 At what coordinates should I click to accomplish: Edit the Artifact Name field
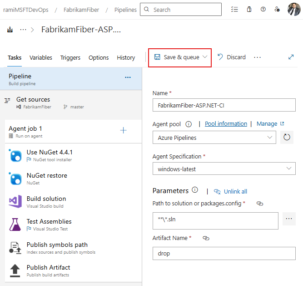[224, 253]
